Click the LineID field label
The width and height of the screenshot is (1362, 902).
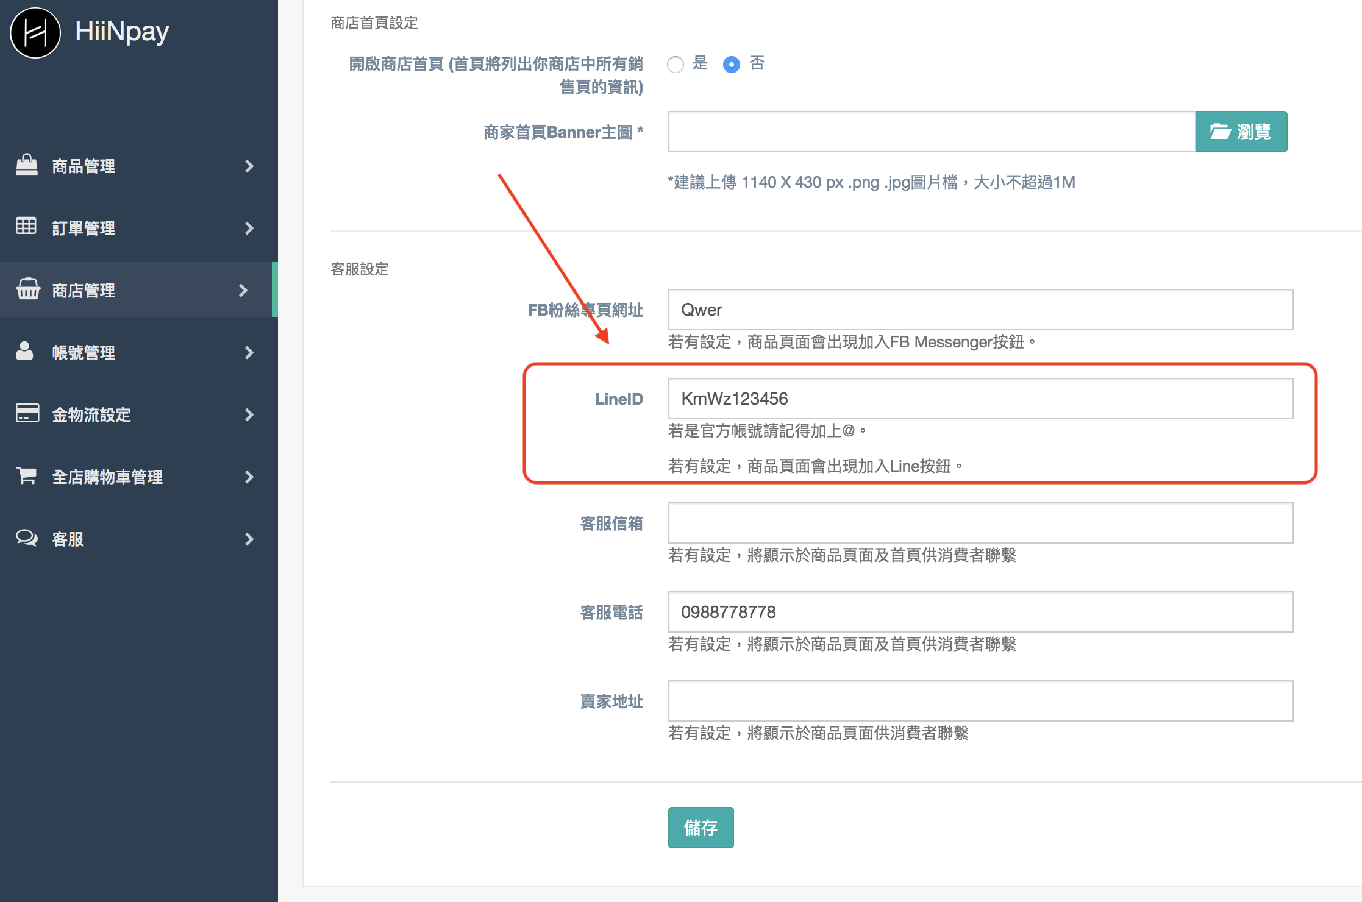tap(619, 399)
